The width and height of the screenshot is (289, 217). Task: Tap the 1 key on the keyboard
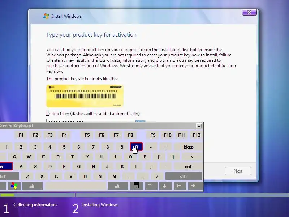click(x=7, y=147)
